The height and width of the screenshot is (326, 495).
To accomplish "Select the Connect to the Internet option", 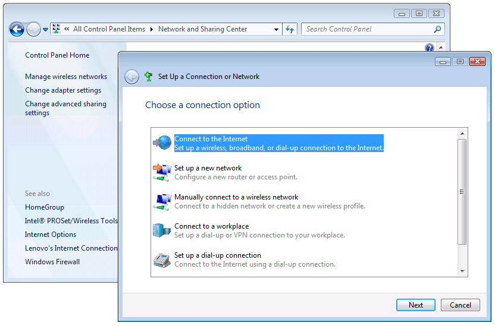I will pos(279,143).
